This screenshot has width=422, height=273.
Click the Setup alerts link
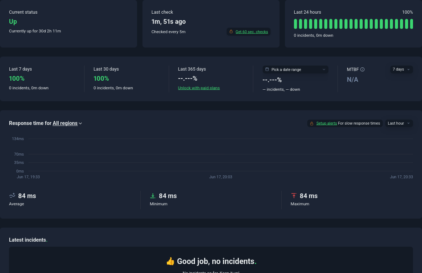point(326,123)
